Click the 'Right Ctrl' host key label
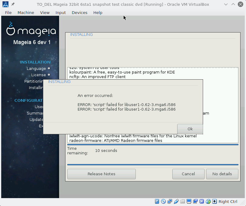 tap(228, 201)
